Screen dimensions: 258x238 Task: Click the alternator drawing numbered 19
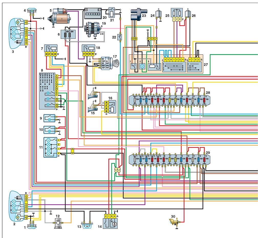point(93,30)
